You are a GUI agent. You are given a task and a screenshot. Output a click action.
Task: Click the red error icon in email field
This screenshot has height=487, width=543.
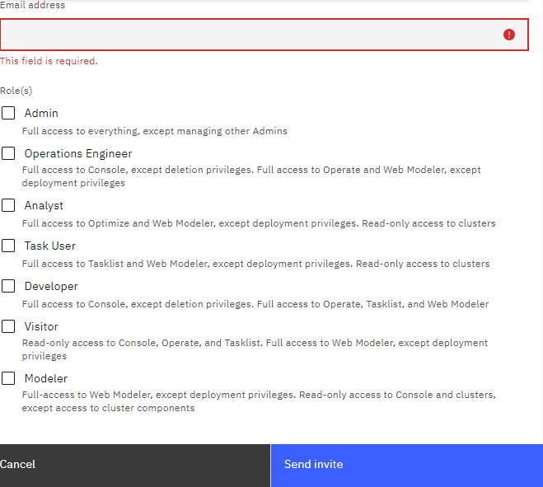pyautogui.click(x=509, y=35)
